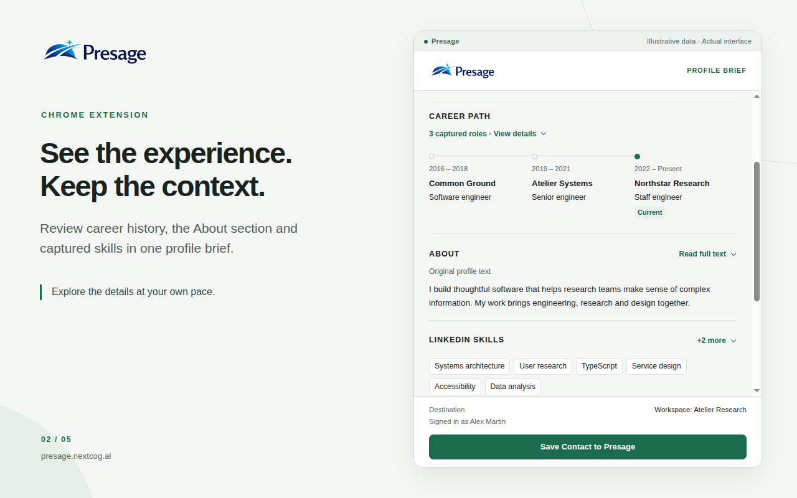Click the Service design skill tag
The width and height of the screenshot is (797, 498).
[656, 366]
